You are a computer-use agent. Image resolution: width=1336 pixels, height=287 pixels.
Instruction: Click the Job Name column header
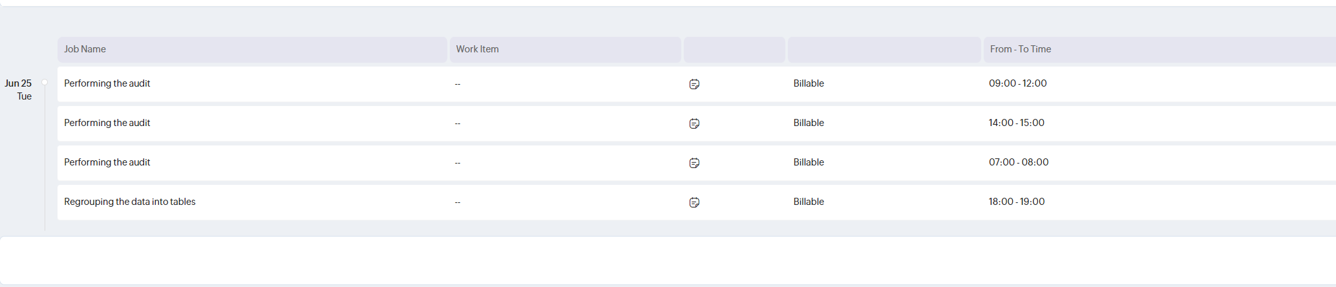pos(85,49)
